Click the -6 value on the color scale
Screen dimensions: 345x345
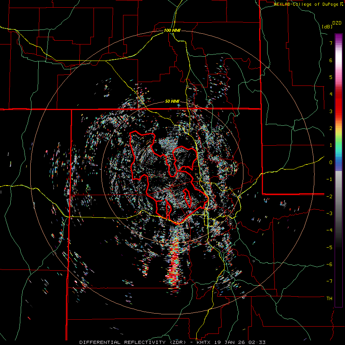pos(329,264)
